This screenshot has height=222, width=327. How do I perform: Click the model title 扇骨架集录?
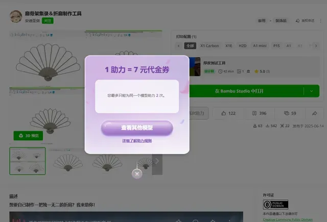click(x=53, y=14)
